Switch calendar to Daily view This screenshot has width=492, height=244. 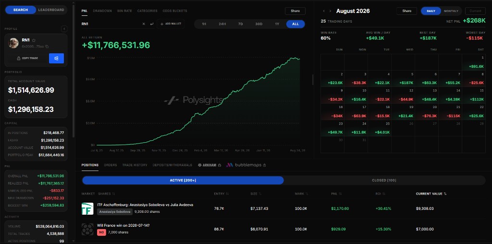[431, 11]
